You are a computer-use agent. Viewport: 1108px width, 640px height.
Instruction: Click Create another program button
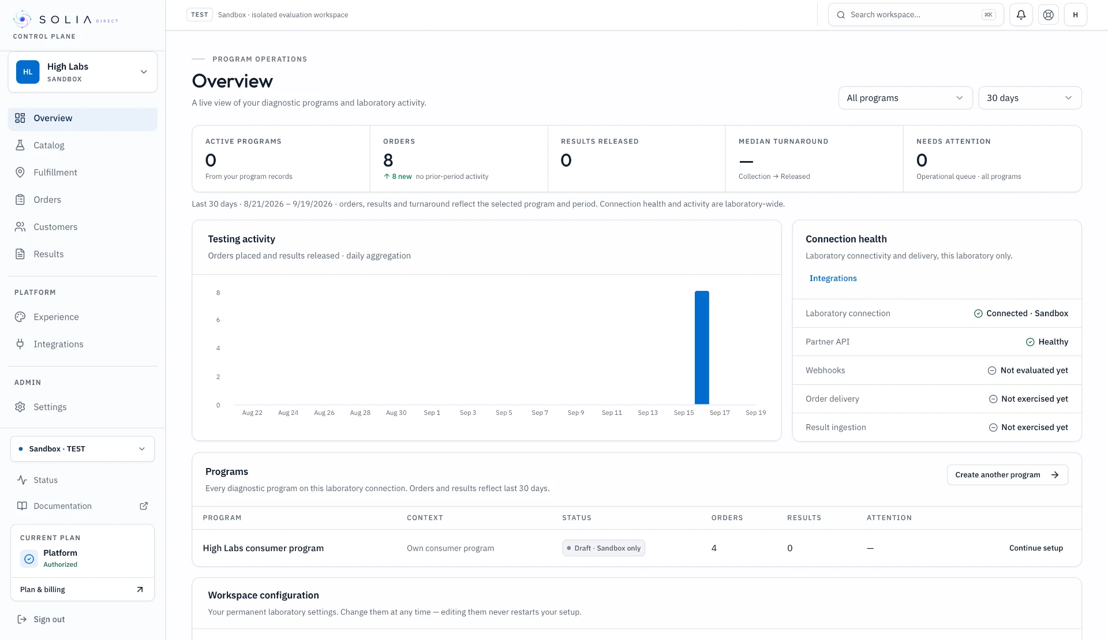tap(1007, 475)
